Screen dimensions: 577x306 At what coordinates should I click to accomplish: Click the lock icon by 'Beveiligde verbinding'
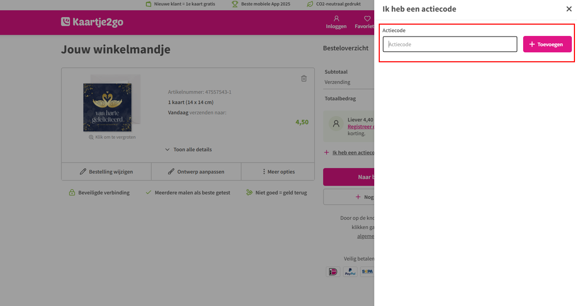click(72, 192)
